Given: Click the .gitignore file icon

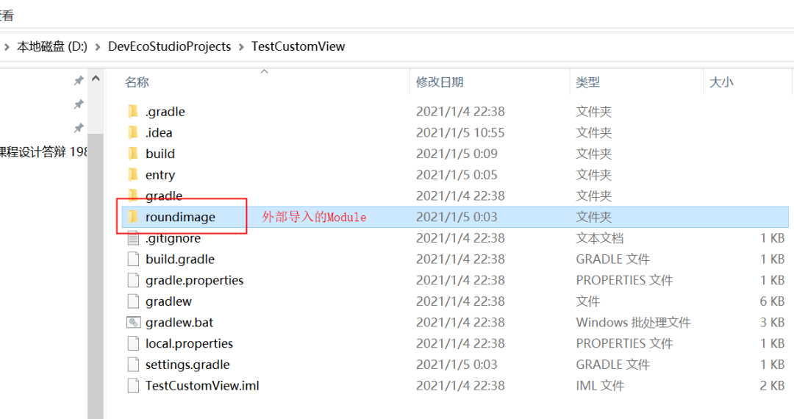Looking at the screenshot, I should pyautogui.click(x=133, y=238).
